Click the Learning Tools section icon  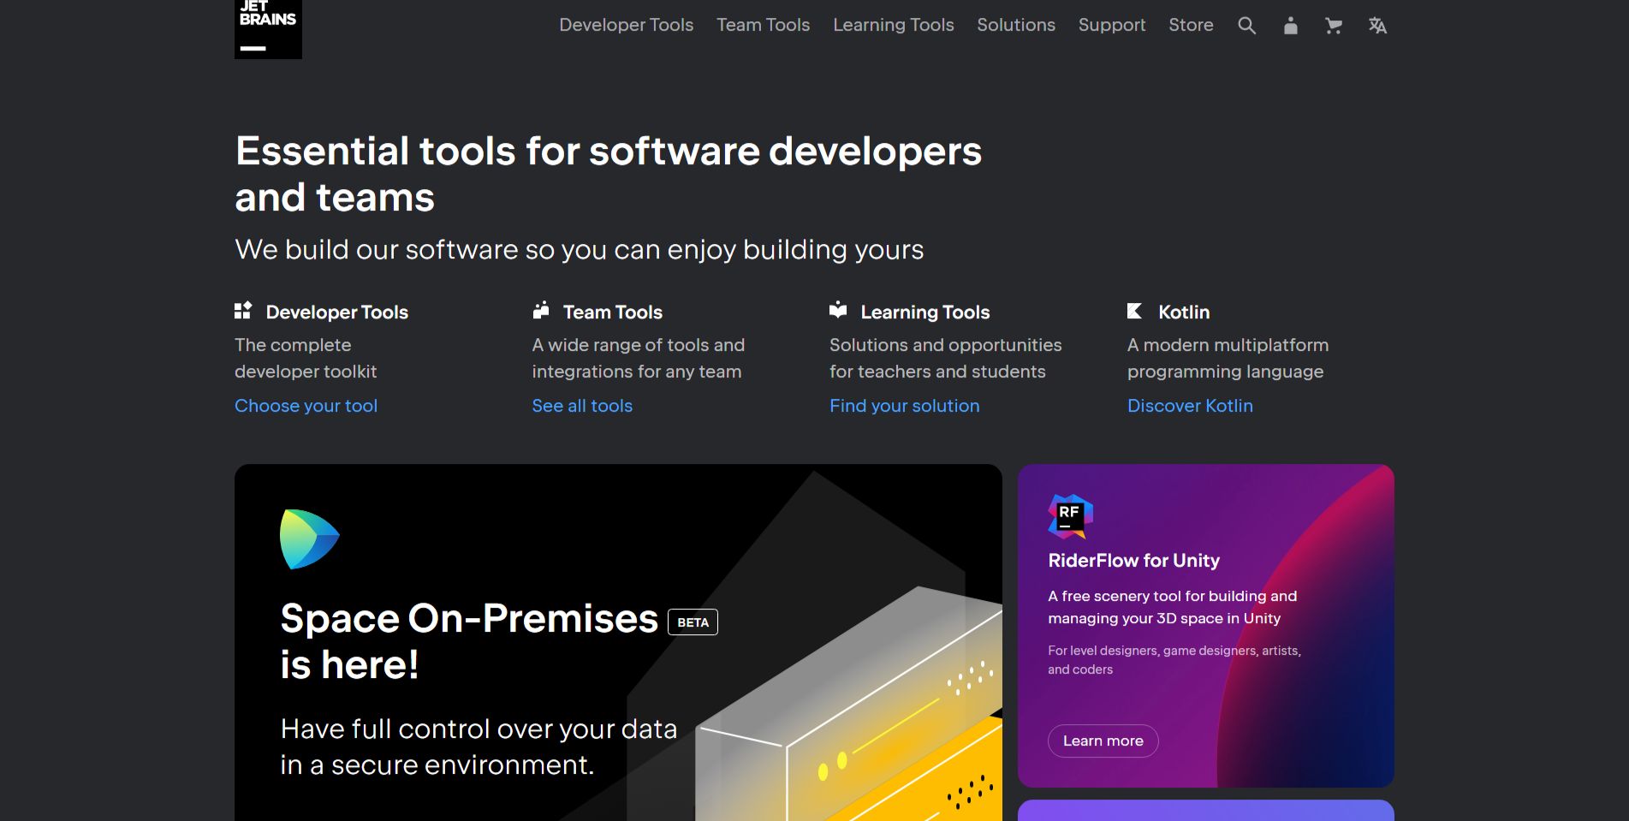click(x=838, y=310)
